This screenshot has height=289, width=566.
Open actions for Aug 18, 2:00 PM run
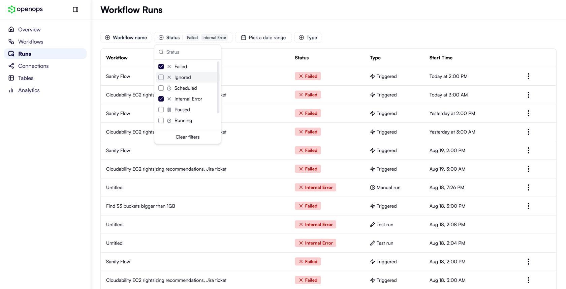click(528, 262)
